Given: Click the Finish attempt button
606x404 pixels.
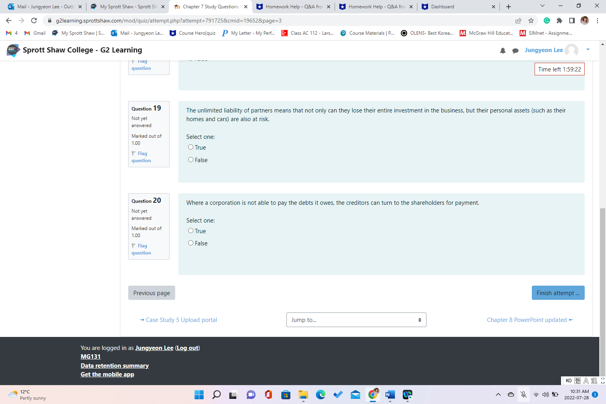Looking at the screenshot, I should coord(558,293).
